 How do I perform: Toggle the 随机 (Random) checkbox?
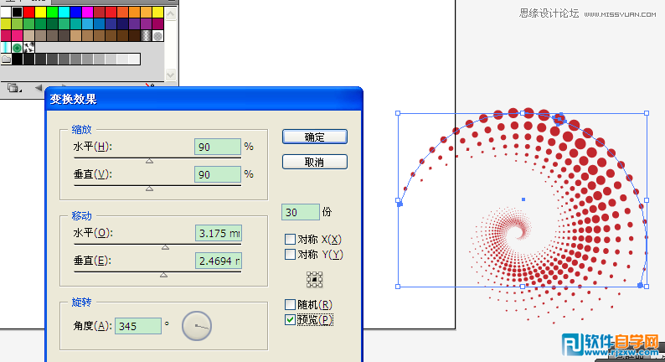[x=290, y=305]
